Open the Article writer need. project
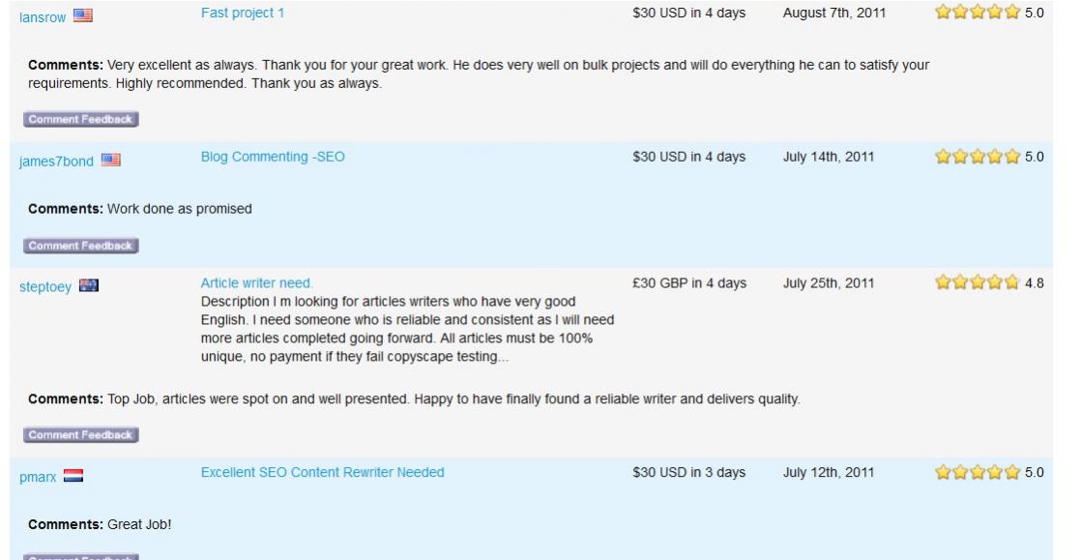The height and width of the screenshot is (560, 1081). 257,283
